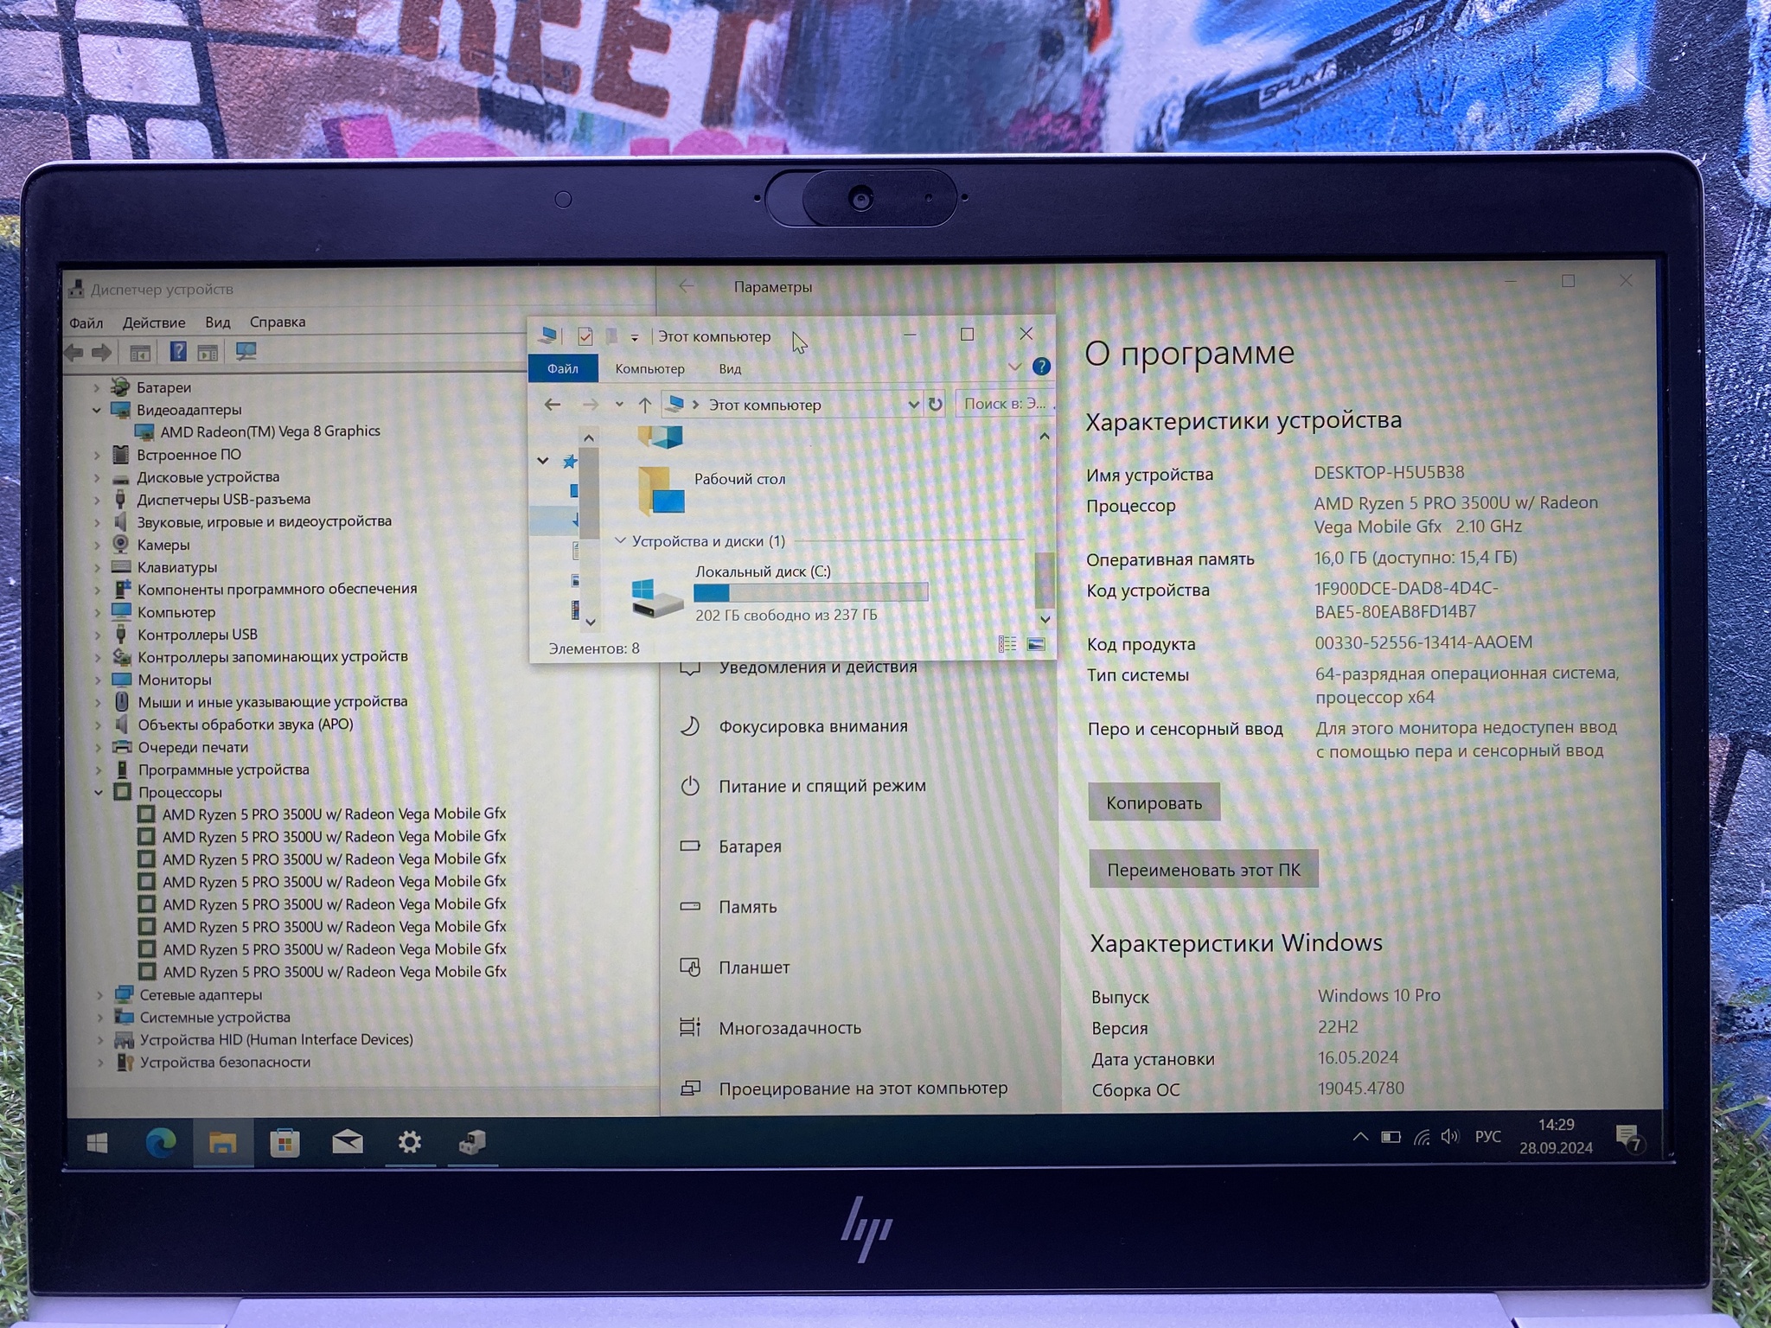
Task: Click the Up arrow in Explorer navigation
Action: pyautogui.click(x=645, y=405)
